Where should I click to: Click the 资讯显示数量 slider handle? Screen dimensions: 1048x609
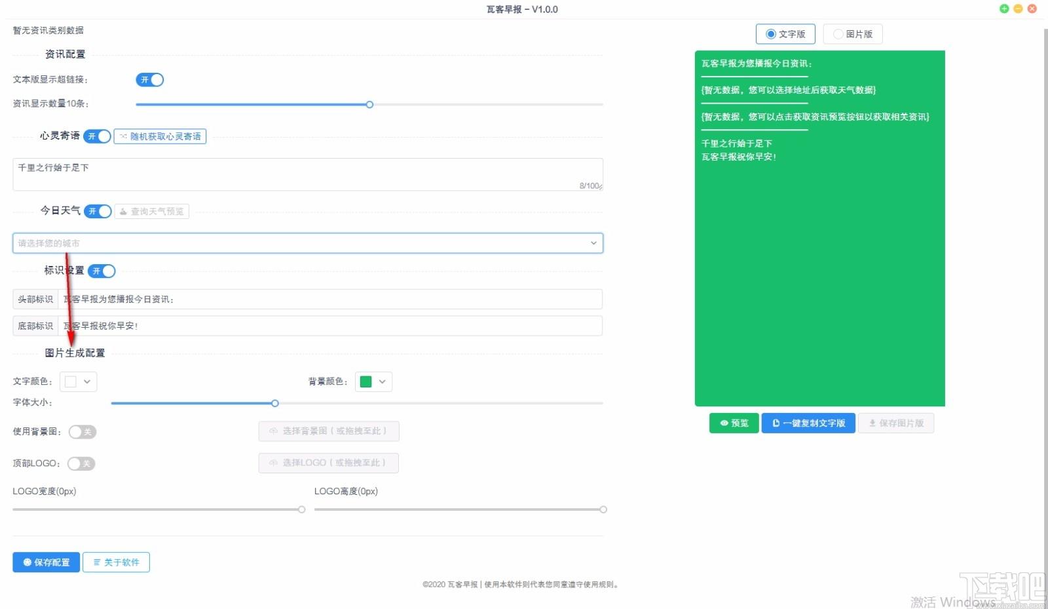coord(369,105)
